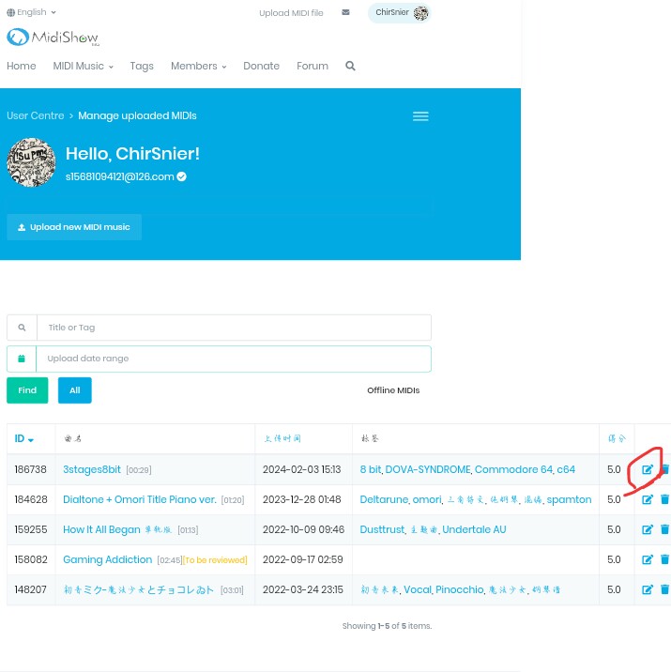Click Offline MIDIs link
Image resolution: width=671 pixels, height=672 pixels.
393,390
